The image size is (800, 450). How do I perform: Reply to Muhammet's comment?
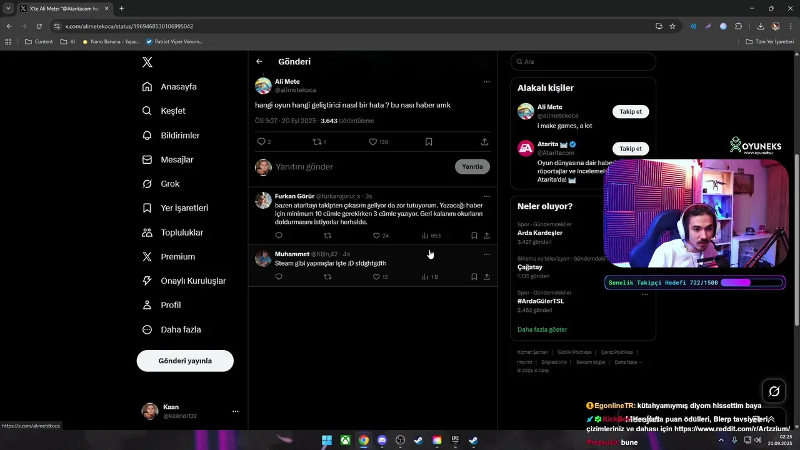279,277
